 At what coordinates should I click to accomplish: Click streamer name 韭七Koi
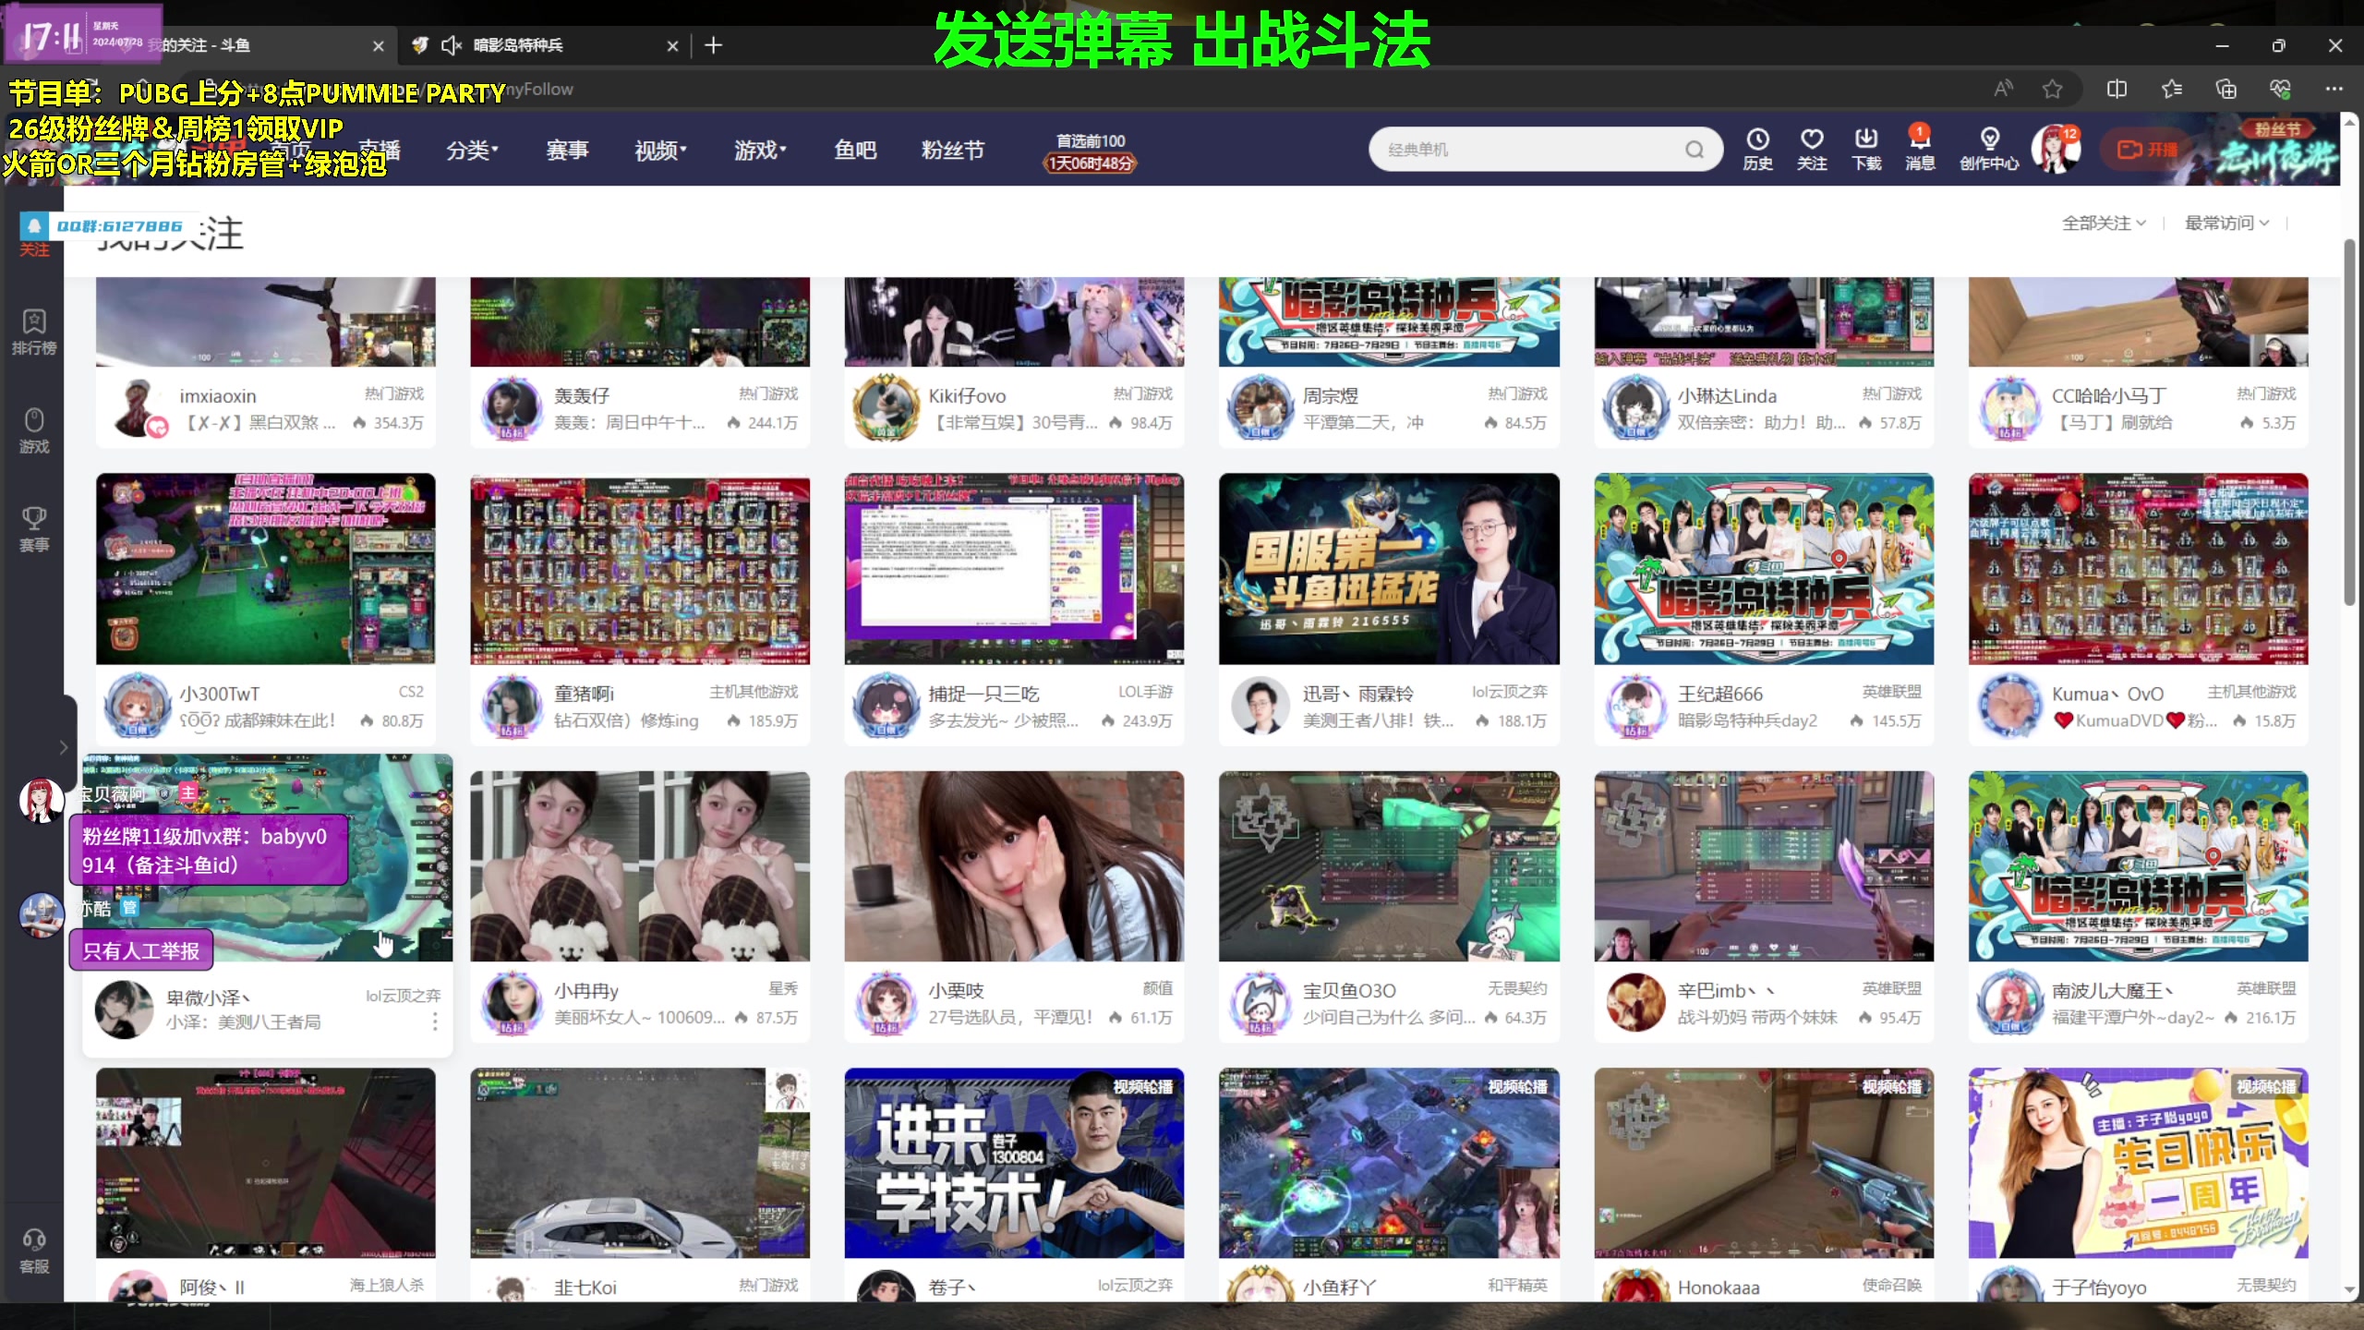pos(585,1288)
